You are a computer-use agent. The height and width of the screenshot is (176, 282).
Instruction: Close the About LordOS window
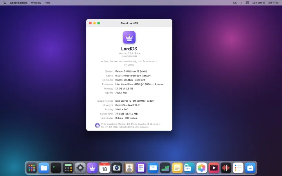pos(90,23)
